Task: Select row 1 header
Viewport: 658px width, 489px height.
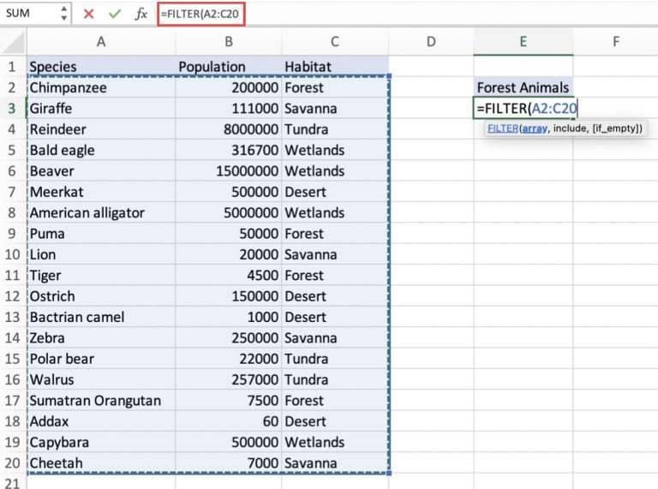Action: click(x=13, y=67)
